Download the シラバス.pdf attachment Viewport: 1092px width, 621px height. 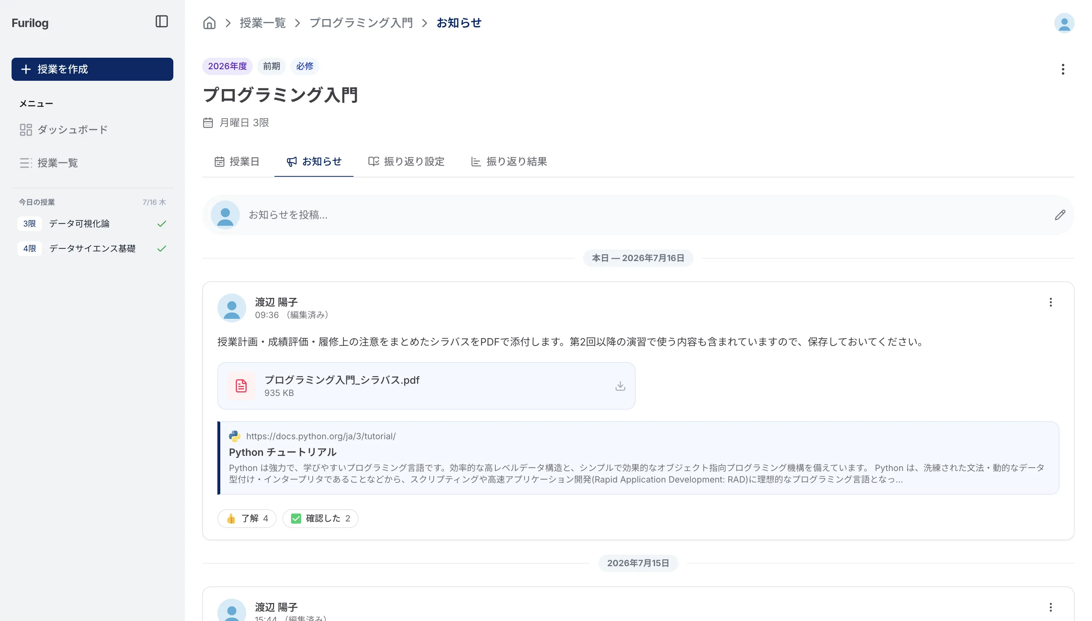coord(620,386)
